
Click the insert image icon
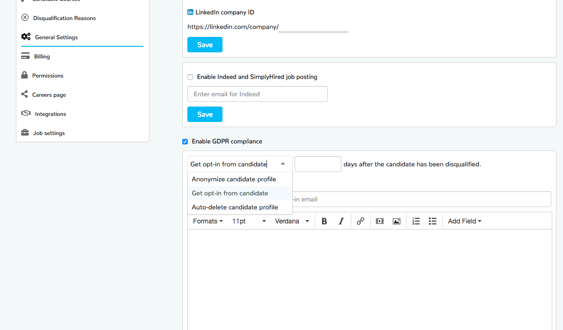tap(396, 221)
